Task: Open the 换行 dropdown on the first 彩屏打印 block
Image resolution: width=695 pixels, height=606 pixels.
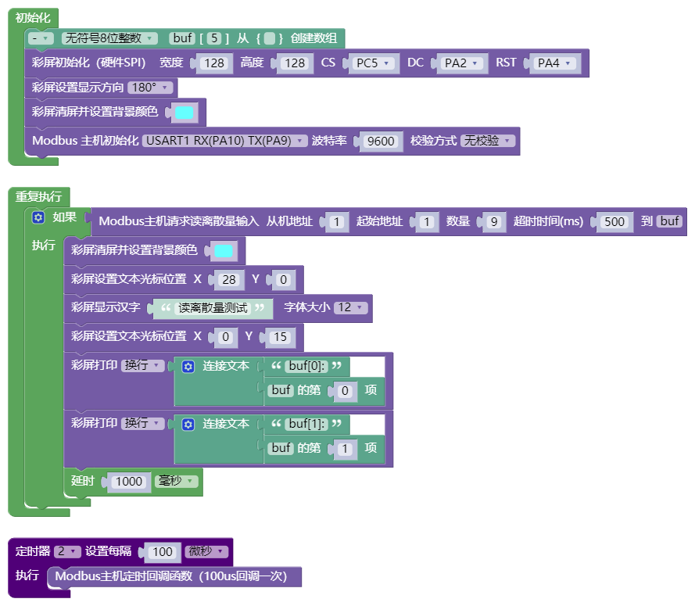Action: [x=142, y=365]
